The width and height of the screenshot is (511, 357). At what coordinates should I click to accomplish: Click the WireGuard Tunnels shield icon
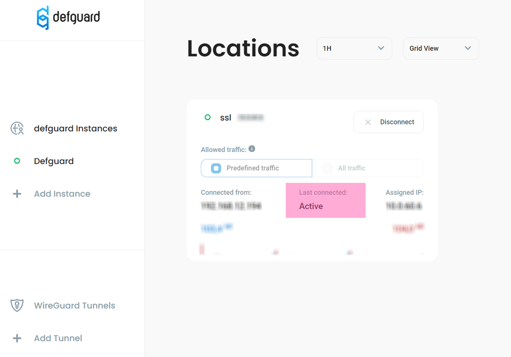tap(17, 305)
